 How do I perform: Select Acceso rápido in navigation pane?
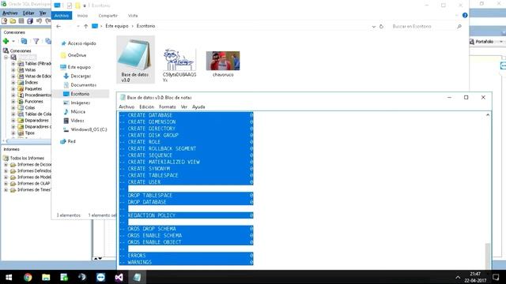(x=81, y=43)
